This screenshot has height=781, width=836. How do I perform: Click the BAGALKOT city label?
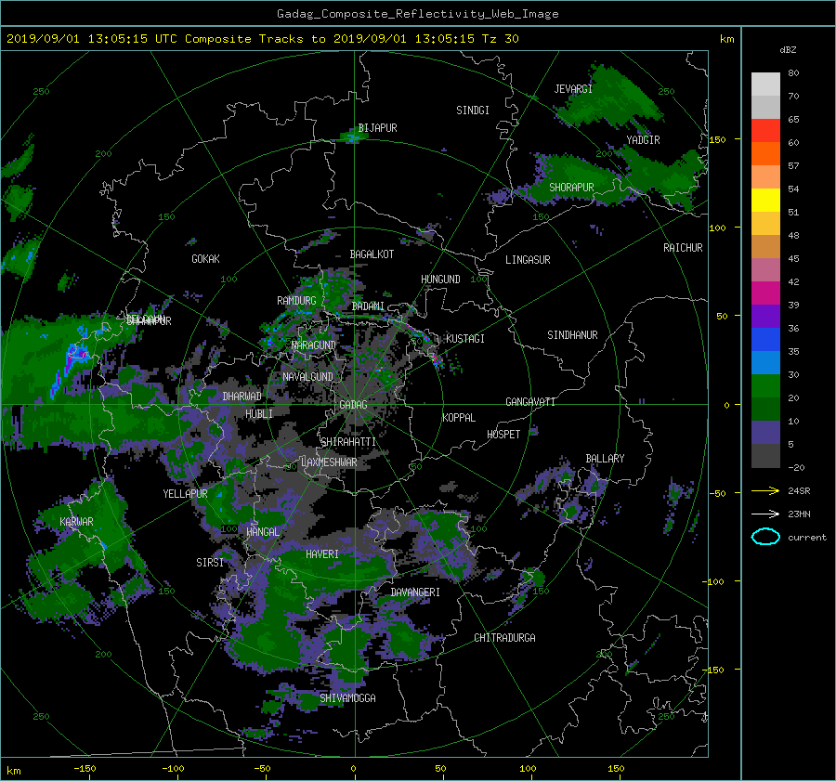click(372, 254)
